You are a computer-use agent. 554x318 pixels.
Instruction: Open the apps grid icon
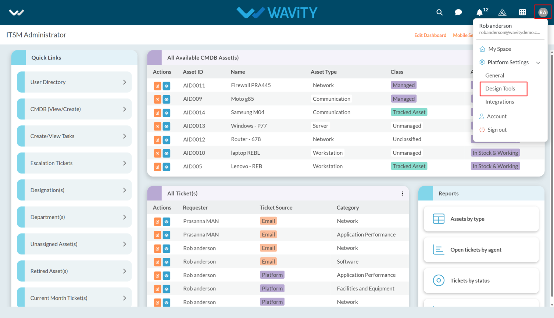tap(522, 12)
